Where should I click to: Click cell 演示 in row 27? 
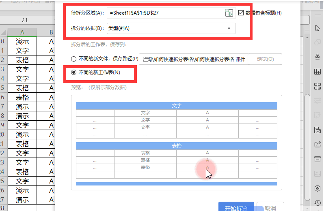22,200
